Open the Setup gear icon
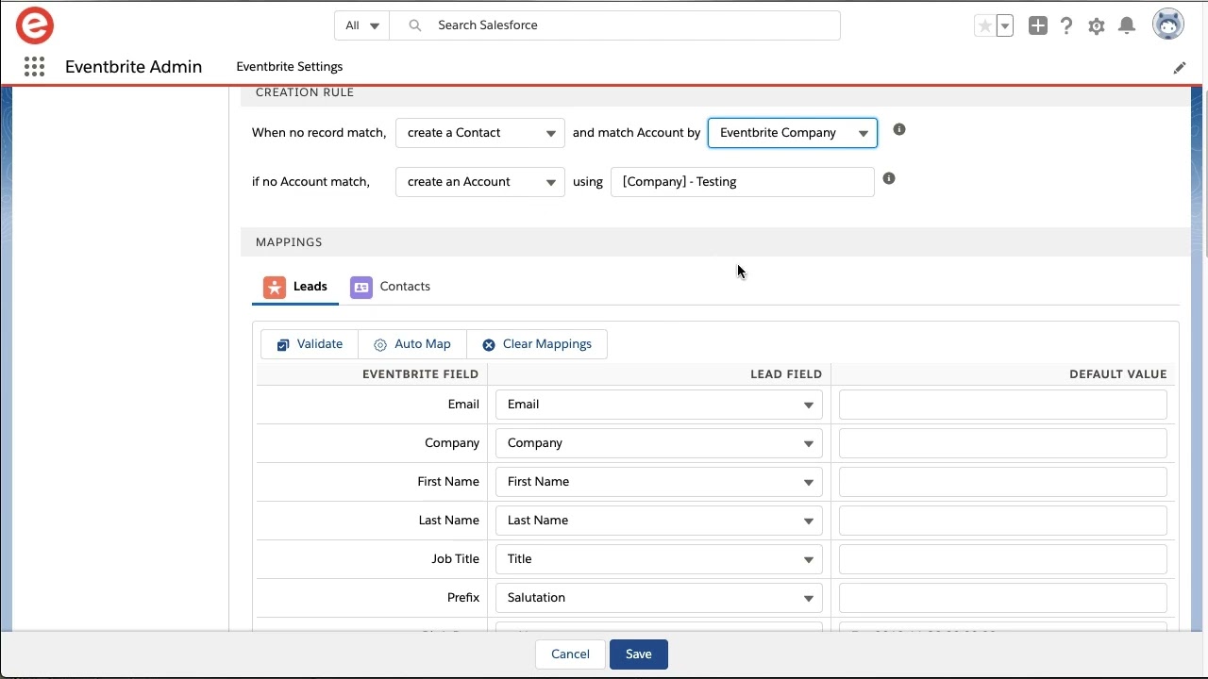Viewport: 1208px width, 679px height. 1097,26
